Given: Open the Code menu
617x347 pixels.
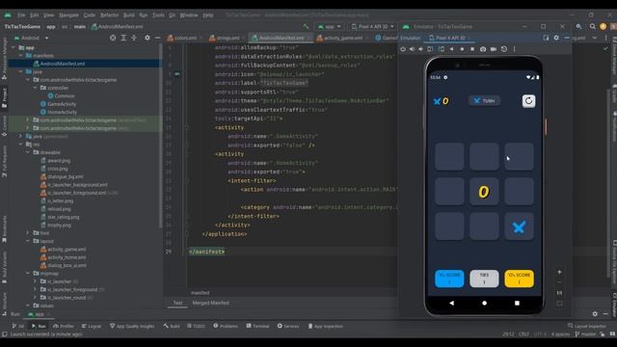Looking at the screenshot, I should tap(90, 15).
